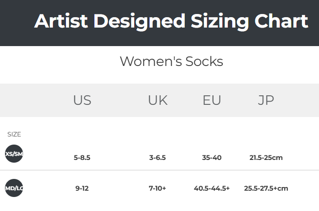Screen dimensions: 319x211
Task: Choose the JP 21.5-25cm size cell
Action: [266, 158]
